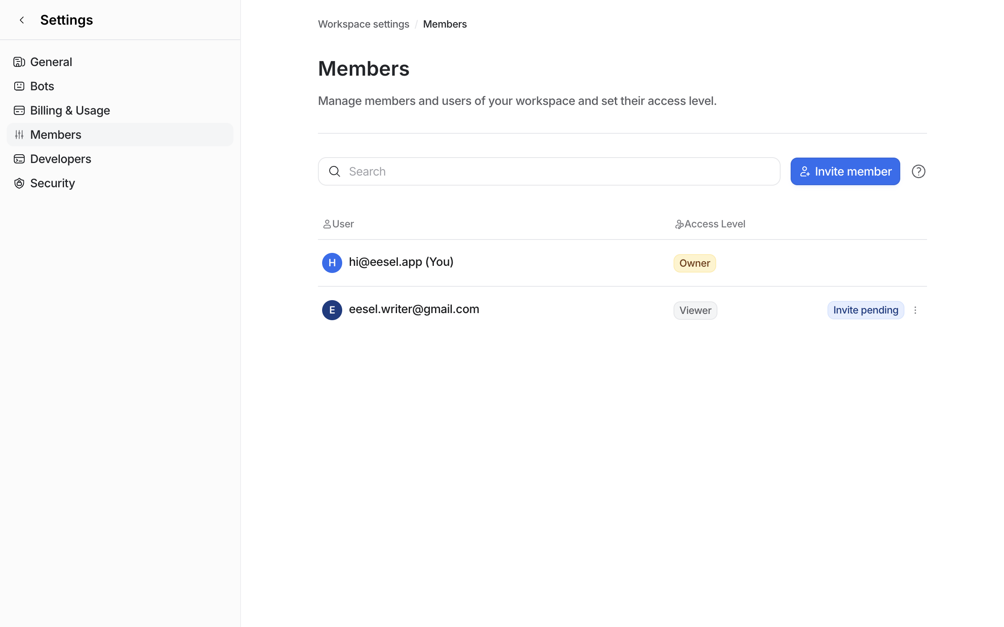Image resolution: width=1004 pixels, height=627 pixels.
Task: Open more options for eesel.writer@gmail.com
Action: point(915,310)
